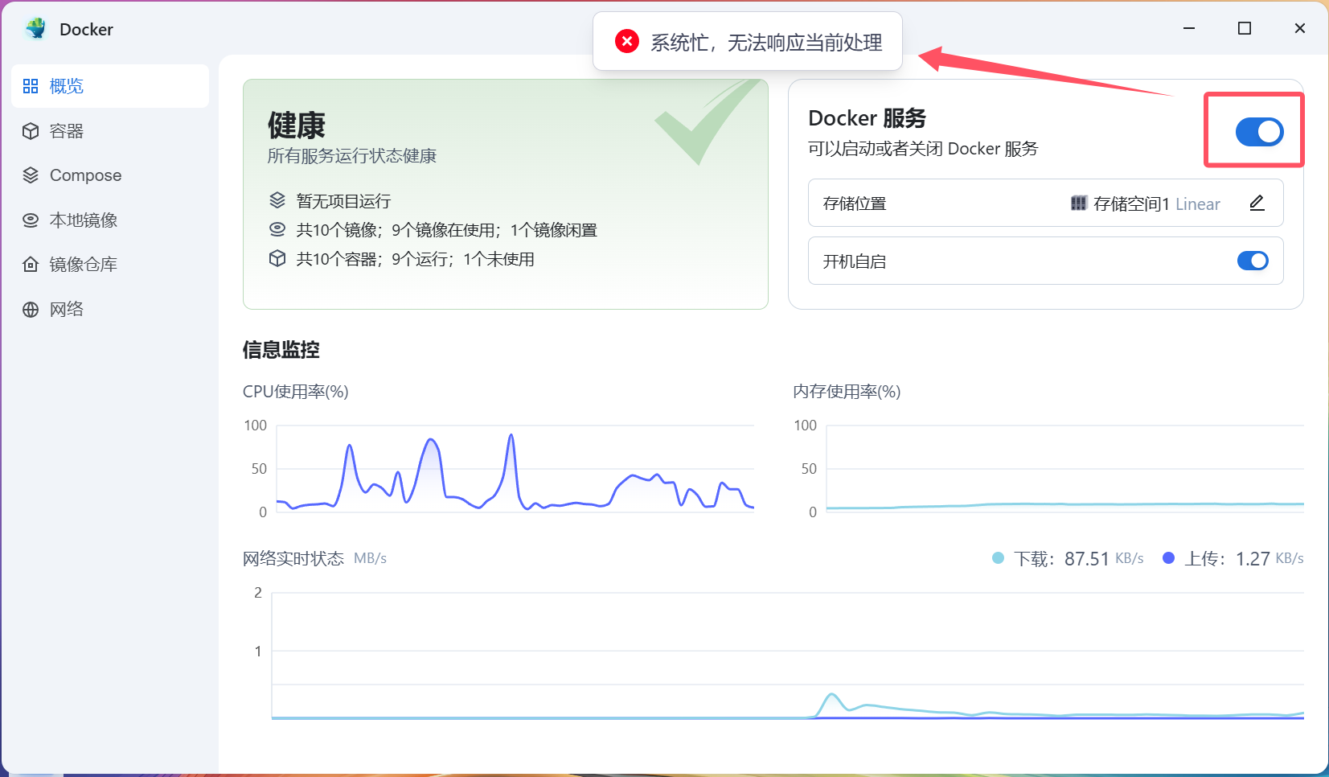Click 可以启动或者关闭 Docker 服务 description
Viewport: 1329px width, 777px height.
point(923,149)
